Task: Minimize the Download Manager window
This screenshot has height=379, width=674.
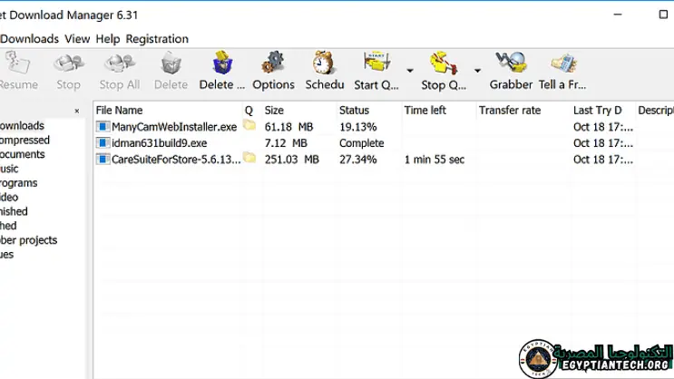Action: point(618,15)
